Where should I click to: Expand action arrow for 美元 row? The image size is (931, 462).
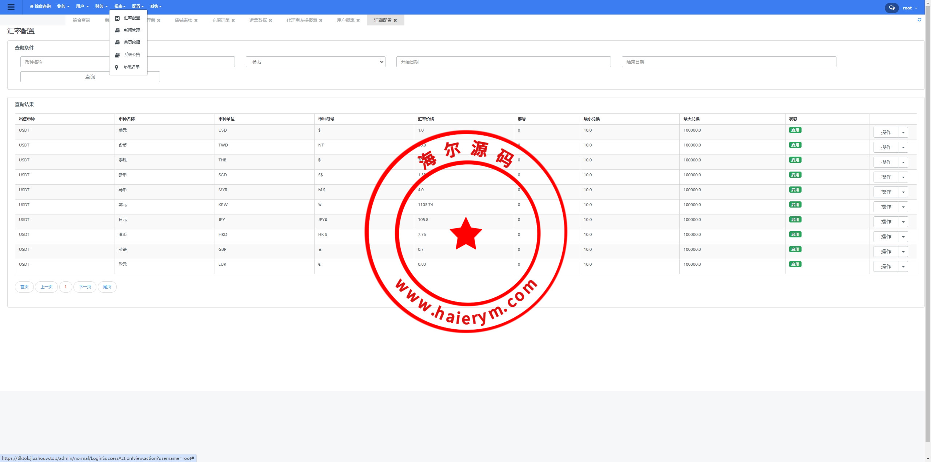click(x=903, y=132)
